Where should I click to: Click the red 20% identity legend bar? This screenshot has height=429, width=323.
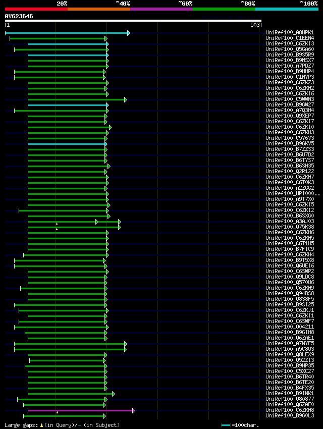(x=36, y=9)
